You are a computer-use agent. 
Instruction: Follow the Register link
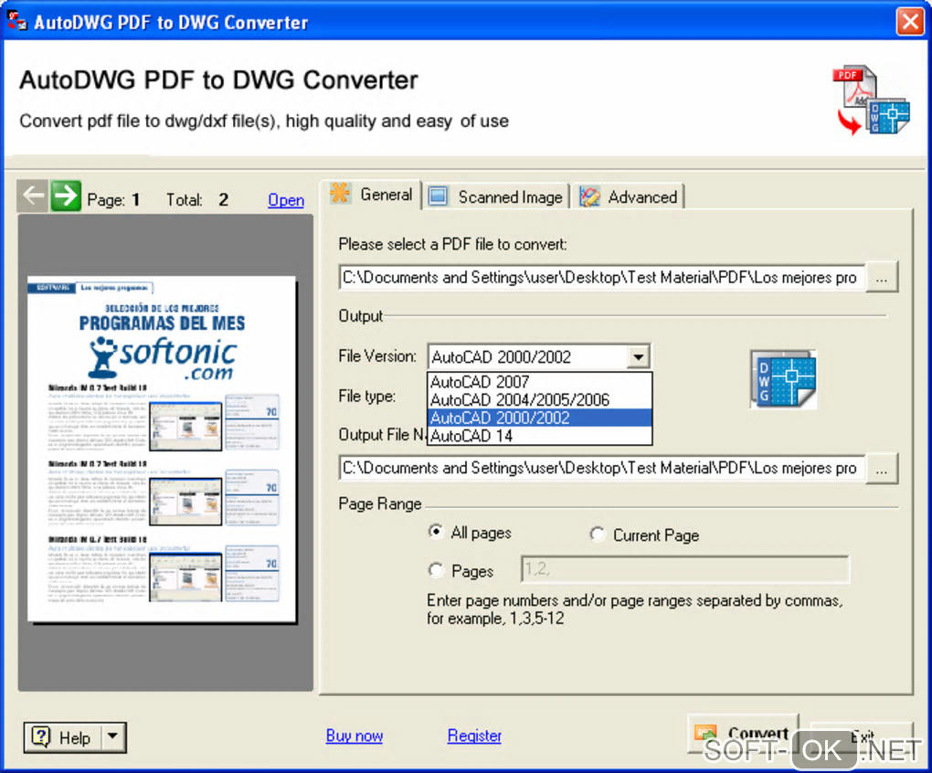pyautogui.click(x=474, y=736)
